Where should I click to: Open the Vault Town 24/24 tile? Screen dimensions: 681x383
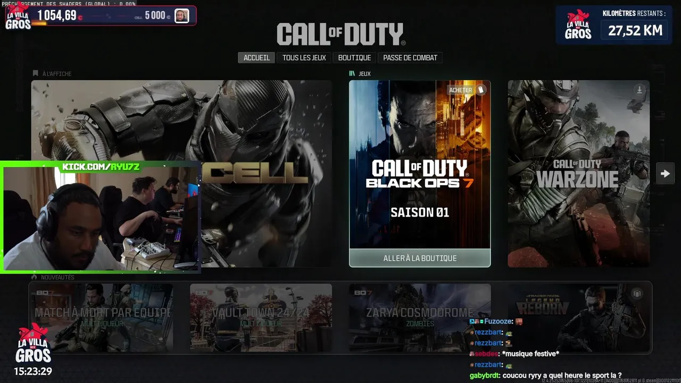[261, 318]
